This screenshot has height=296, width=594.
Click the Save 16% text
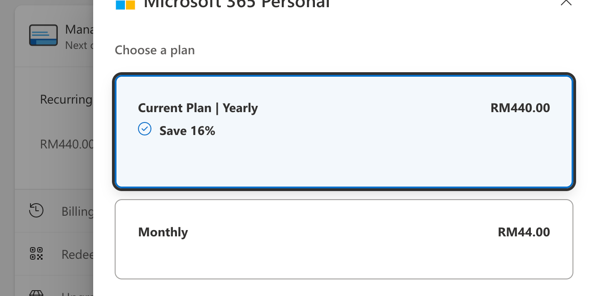coord(187,131)
